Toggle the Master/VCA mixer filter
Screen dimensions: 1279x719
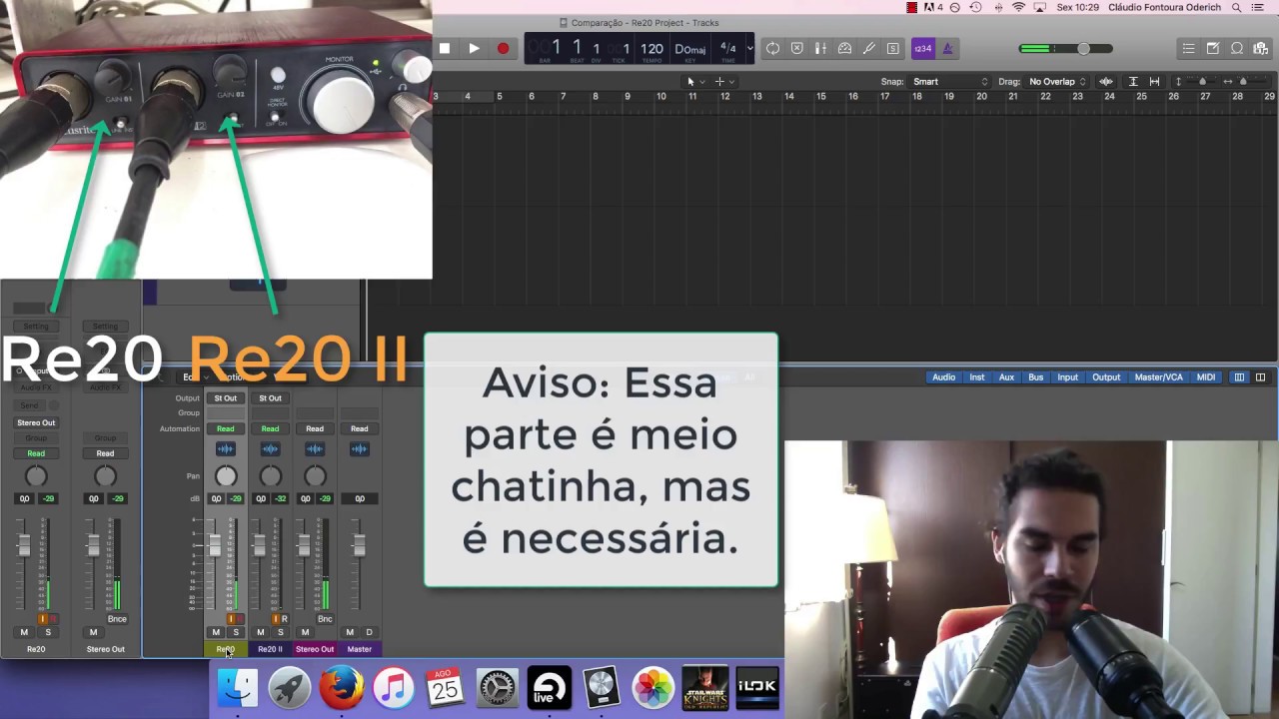coord(1159,377)
